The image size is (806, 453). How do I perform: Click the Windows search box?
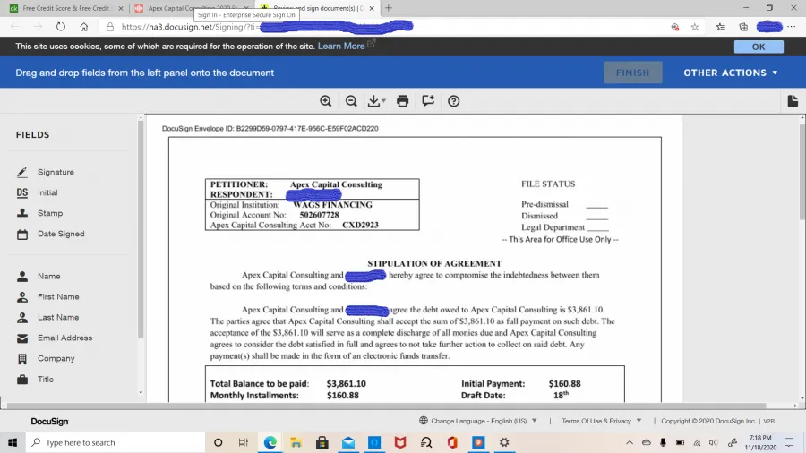tap(116, 442)
